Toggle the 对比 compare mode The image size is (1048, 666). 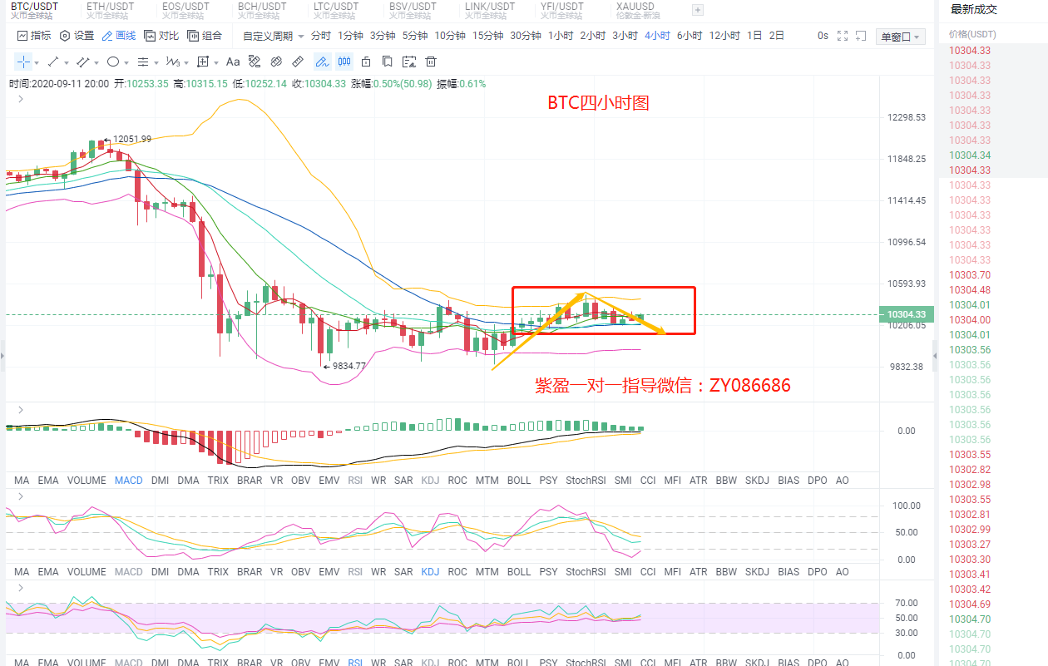click(x=161, y=36)
